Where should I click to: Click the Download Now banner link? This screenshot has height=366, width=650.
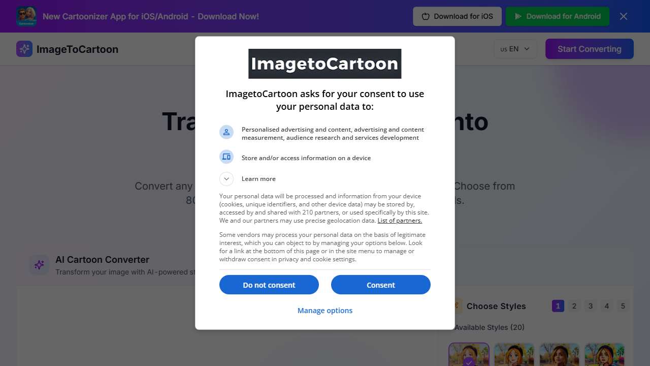(x=151, y=16)
